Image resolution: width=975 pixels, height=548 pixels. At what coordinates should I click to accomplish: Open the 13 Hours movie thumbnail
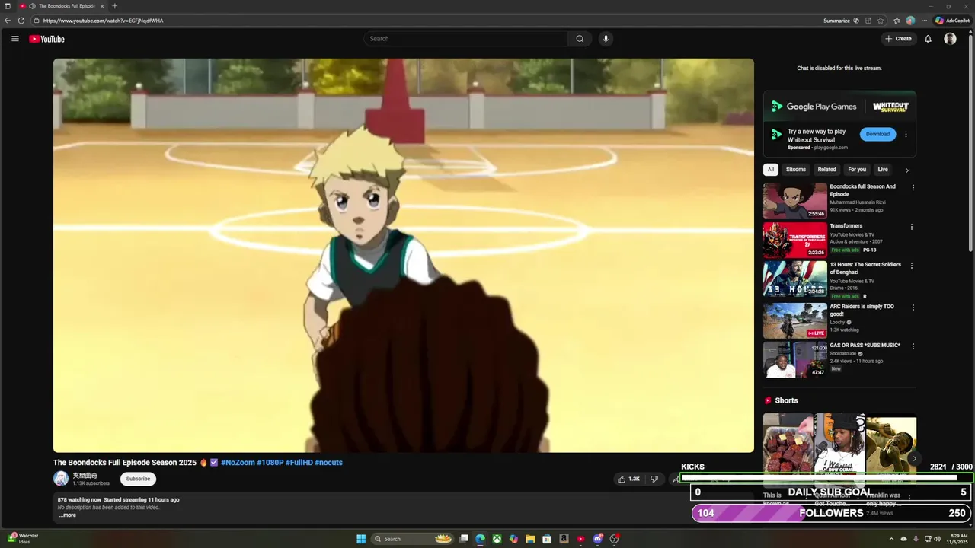click(794, 279)
